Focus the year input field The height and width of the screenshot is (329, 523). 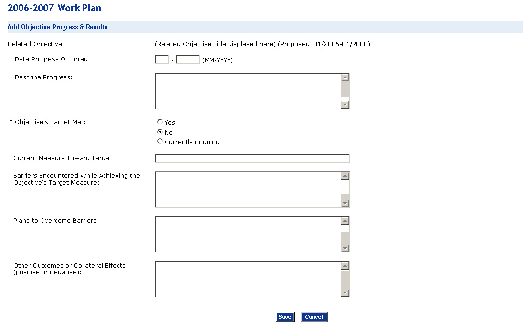point(188,59)
